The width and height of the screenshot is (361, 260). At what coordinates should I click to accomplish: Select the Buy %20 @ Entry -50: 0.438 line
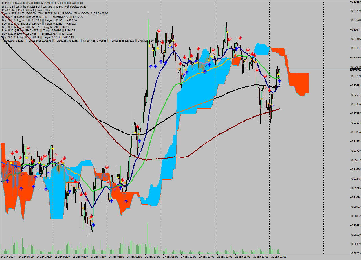[x=37, y=34]
